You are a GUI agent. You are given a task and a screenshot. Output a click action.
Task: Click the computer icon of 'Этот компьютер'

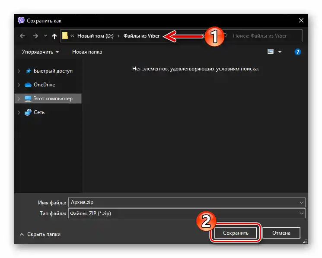click(28, 99)
